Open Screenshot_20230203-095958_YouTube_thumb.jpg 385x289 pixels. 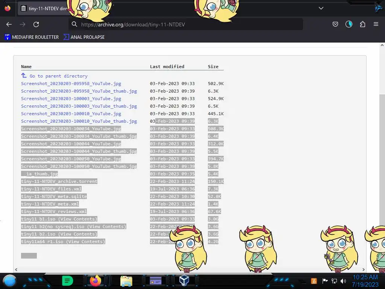(x=79, y=91)
